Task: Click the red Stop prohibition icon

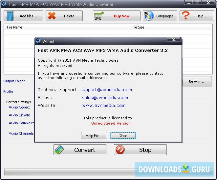Action: point(120,150)
